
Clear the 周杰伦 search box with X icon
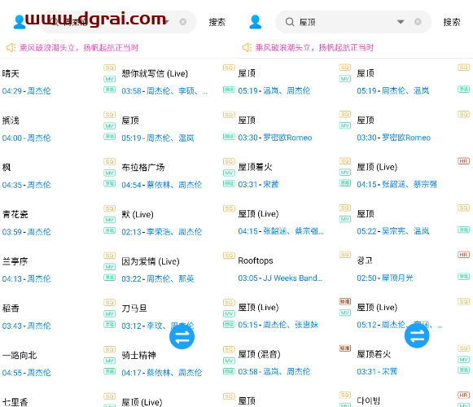(x=183, y=22)
